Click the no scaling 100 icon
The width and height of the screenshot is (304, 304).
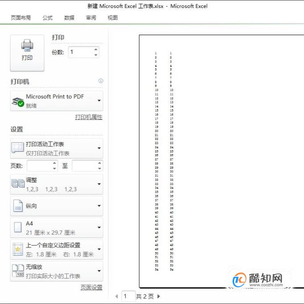point(18,271)
